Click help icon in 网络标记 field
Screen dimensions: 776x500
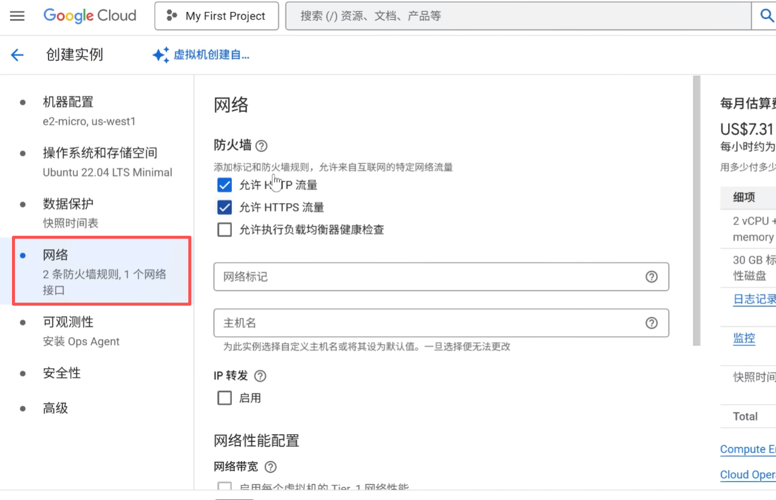651,277
